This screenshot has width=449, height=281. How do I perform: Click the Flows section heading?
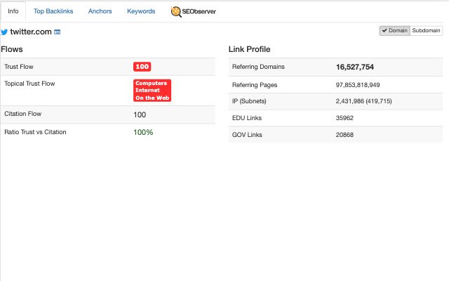click(x=12, y=49)
